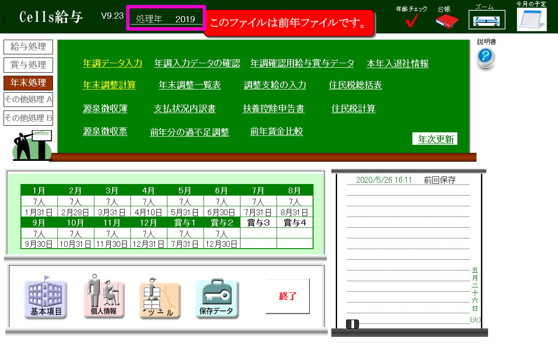This screenshot has height=344, width=558.
Task: Click the 3月 header cell
Action: point(112,191)
